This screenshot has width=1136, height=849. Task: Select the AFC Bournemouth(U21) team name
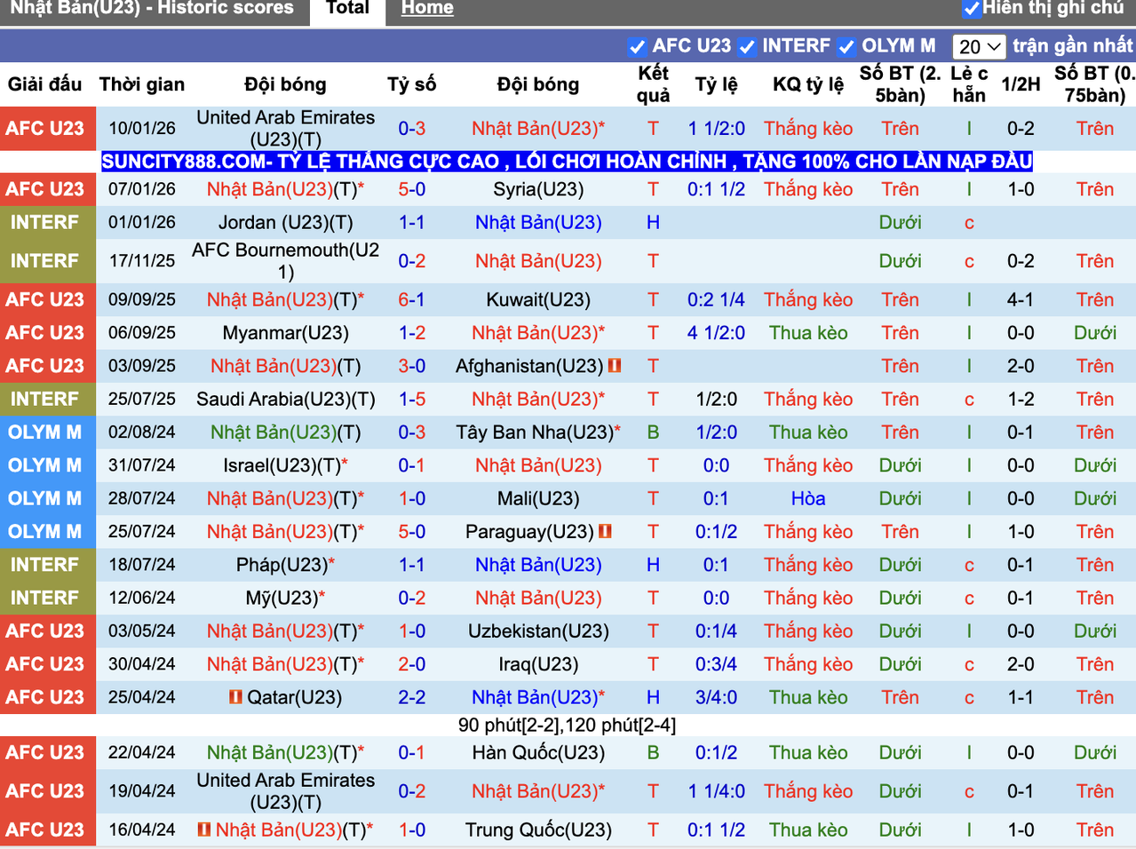285,261
